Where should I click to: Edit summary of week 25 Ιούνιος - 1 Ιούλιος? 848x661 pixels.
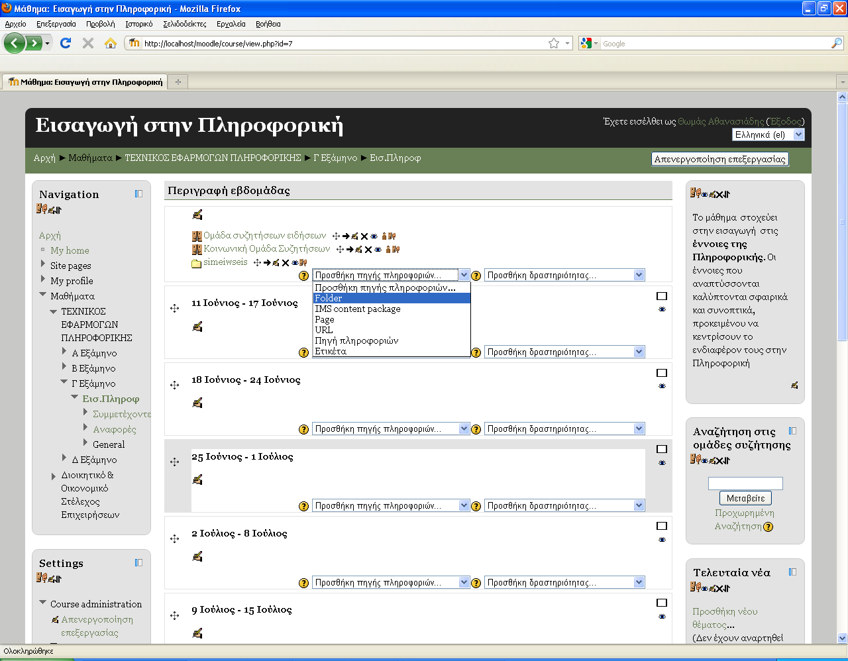[x=197, y=480]
